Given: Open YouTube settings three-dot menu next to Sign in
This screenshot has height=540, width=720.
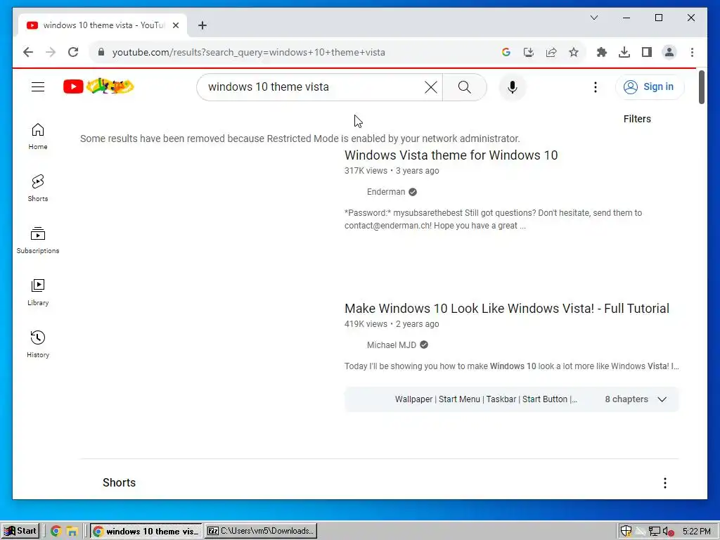Looking at the screenshot, I should tap(595, 86).
